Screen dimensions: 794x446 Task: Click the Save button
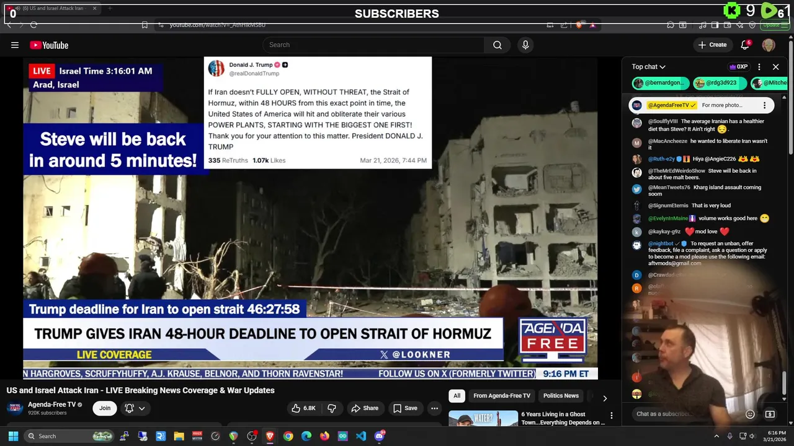pos(404,408)
